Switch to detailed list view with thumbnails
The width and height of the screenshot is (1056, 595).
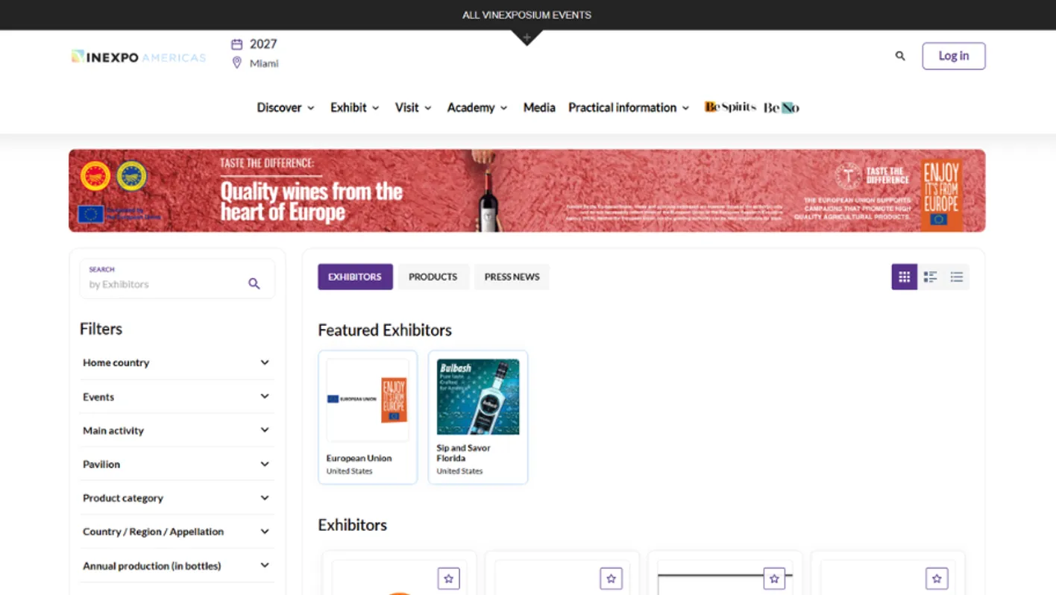930,277
